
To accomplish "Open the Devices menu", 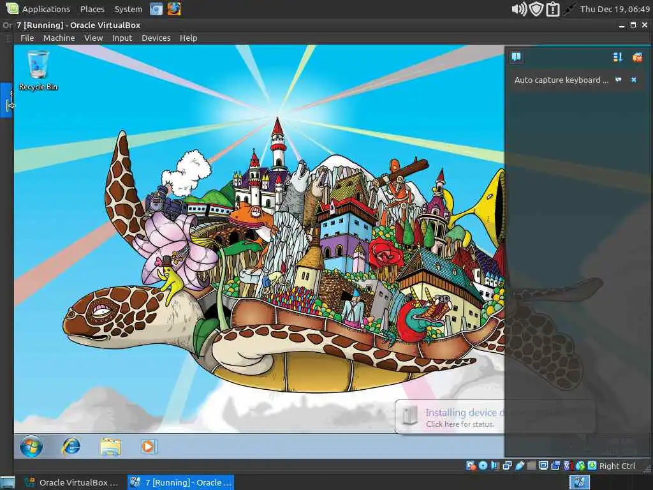I will 156,38.
